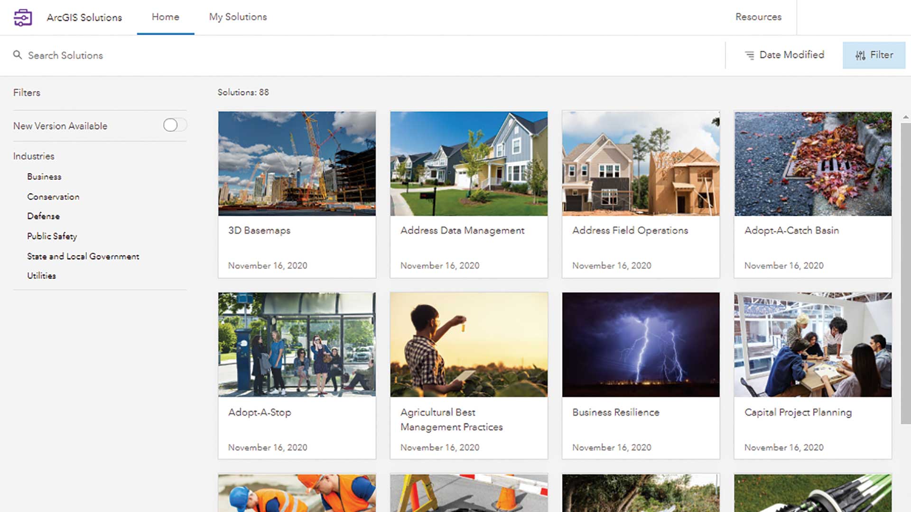Viewport: 911px width, 512px height.
Task: Click the search magnifier icon
Action: 18,55
